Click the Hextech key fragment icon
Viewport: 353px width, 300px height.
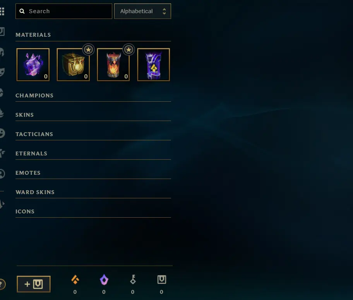(133, 280)
